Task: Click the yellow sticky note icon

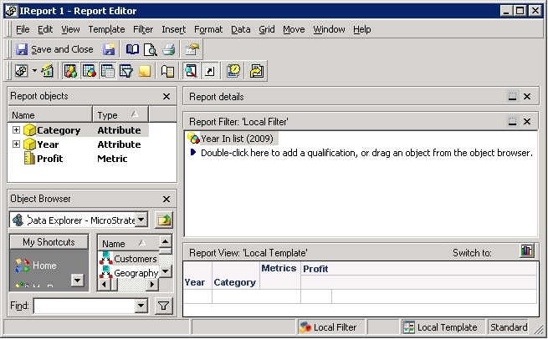Action: (145, 71)
